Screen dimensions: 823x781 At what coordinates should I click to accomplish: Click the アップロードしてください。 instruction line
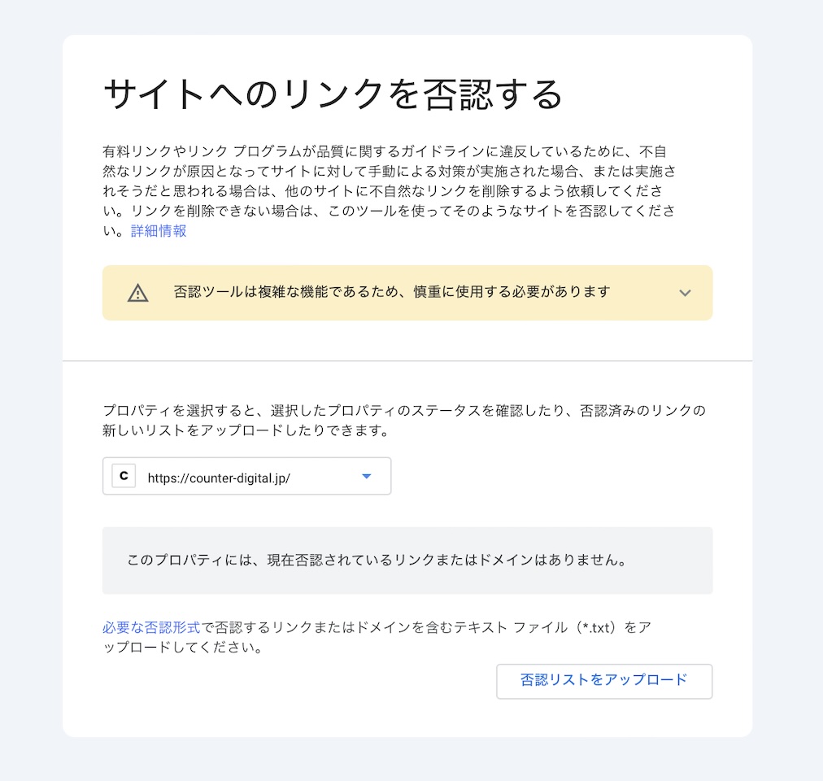(x=181, y=649)
